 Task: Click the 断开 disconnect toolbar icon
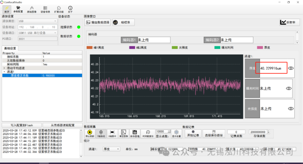click(7, 9)
